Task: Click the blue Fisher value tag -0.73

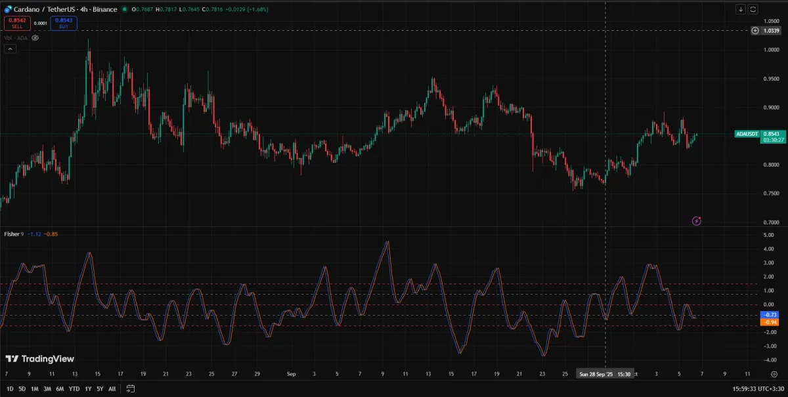Action: [x=771, y=315]
